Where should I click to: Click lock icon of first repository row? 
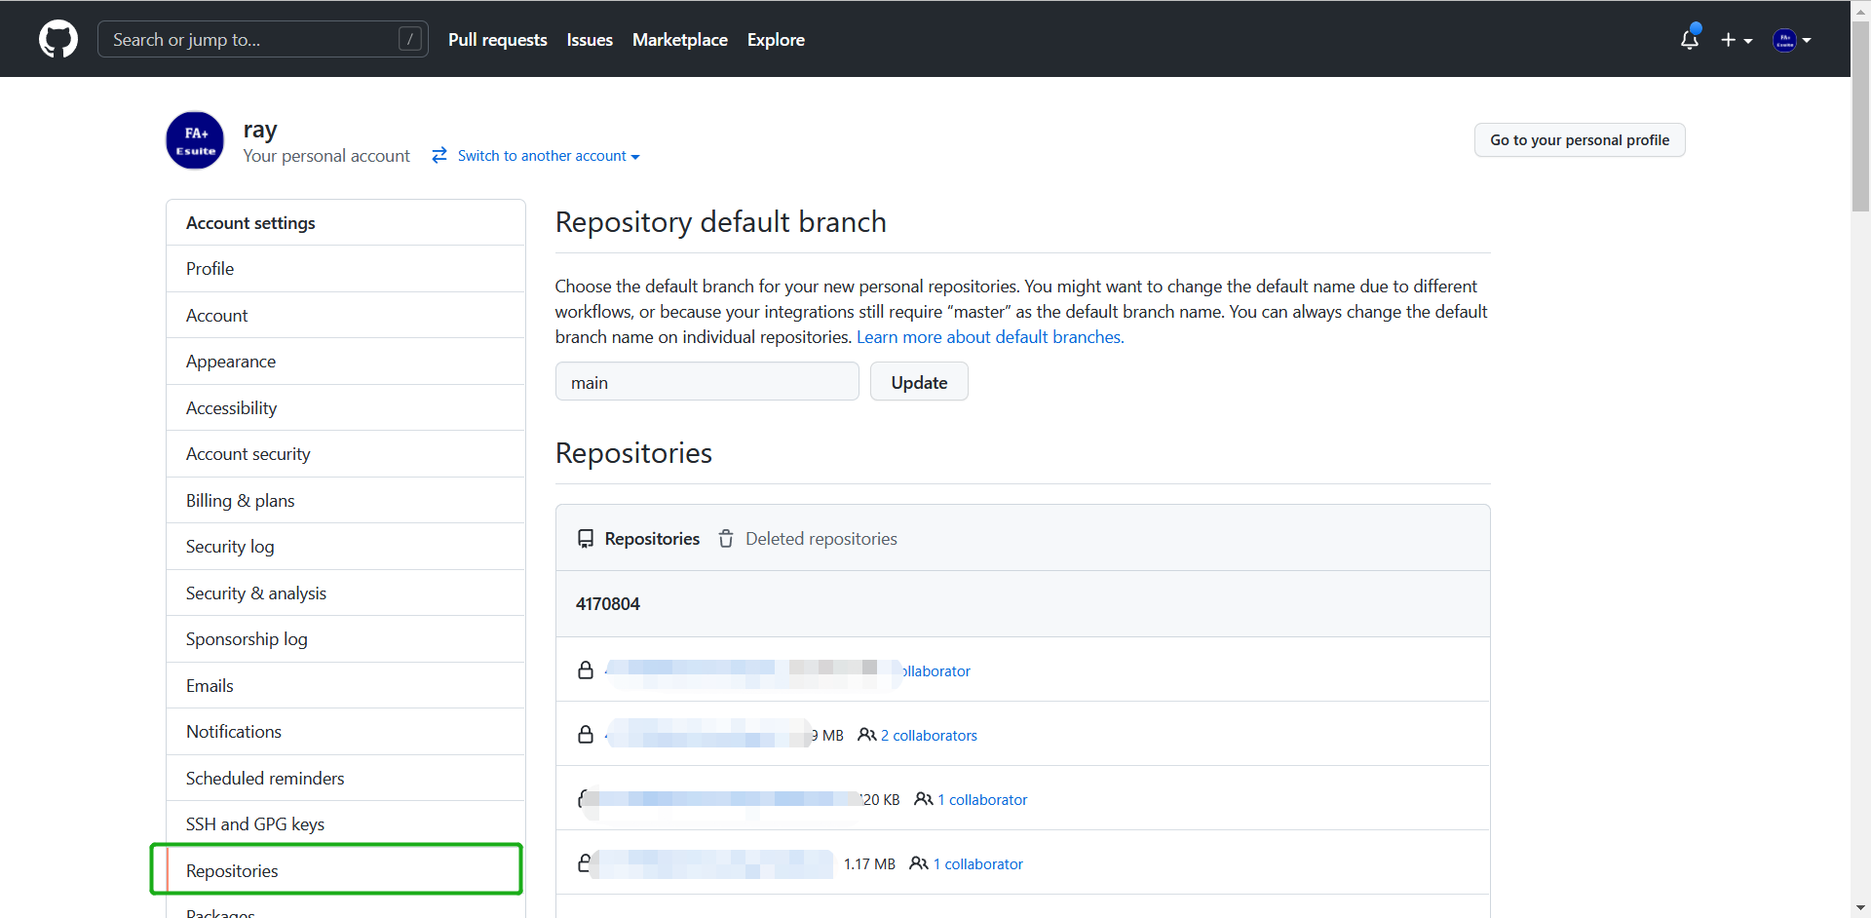586,670
